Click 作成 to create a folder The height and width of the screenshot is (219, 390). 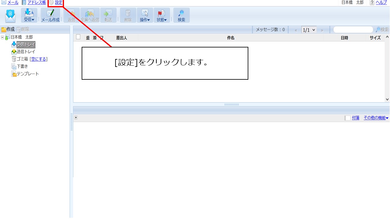pyautogui.click(x=8, y=30)
